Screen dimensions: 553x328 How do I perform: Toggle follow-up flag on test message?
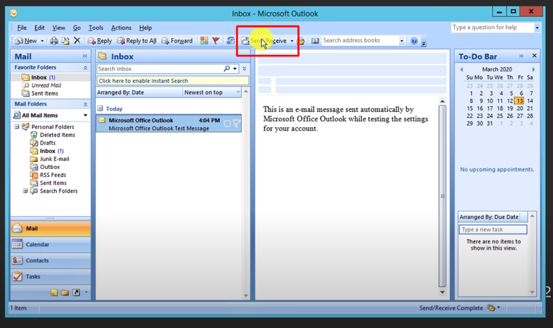236,123
